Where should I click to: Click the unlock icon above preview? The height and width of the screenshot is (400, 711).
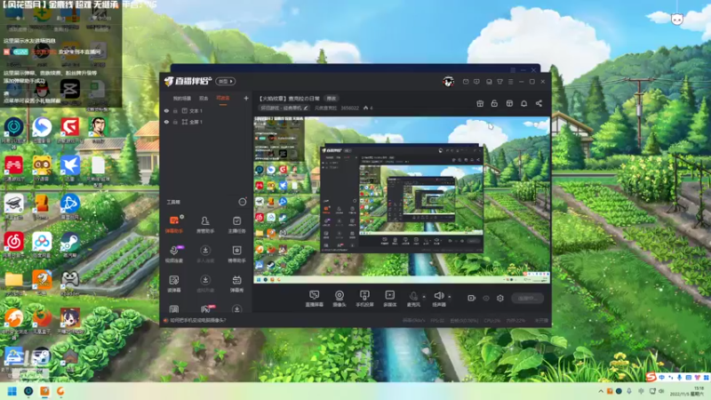coord(494,103)
